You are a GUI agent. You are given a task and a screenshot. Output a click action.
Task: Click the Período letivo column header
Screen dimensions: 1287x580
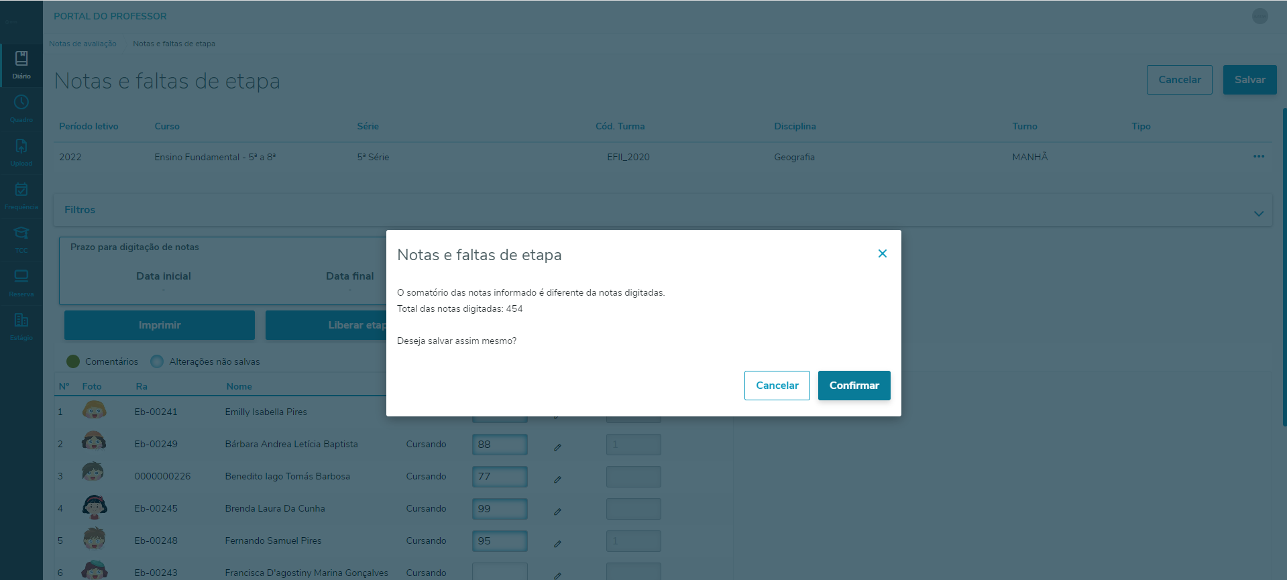point(89,126)
